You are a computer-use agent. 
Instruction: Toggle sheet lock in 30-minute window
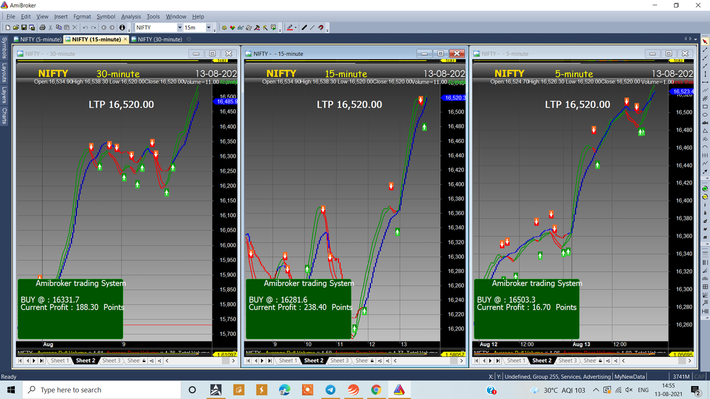[x=144, y=361]
